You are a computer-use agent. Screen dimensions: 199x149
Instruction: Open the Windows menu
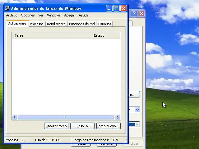pos(54,15)
